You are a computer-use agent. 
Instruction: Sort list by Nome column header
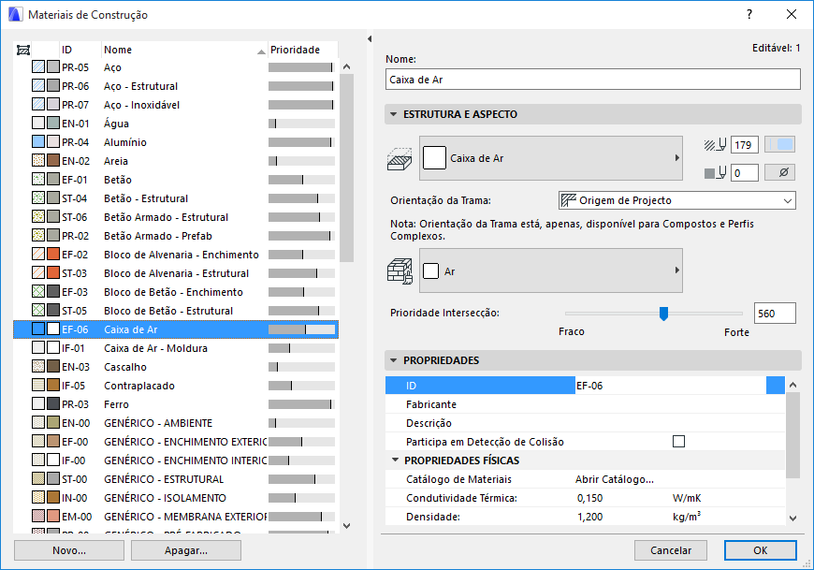pyautogui.click(x=184, y=50)
